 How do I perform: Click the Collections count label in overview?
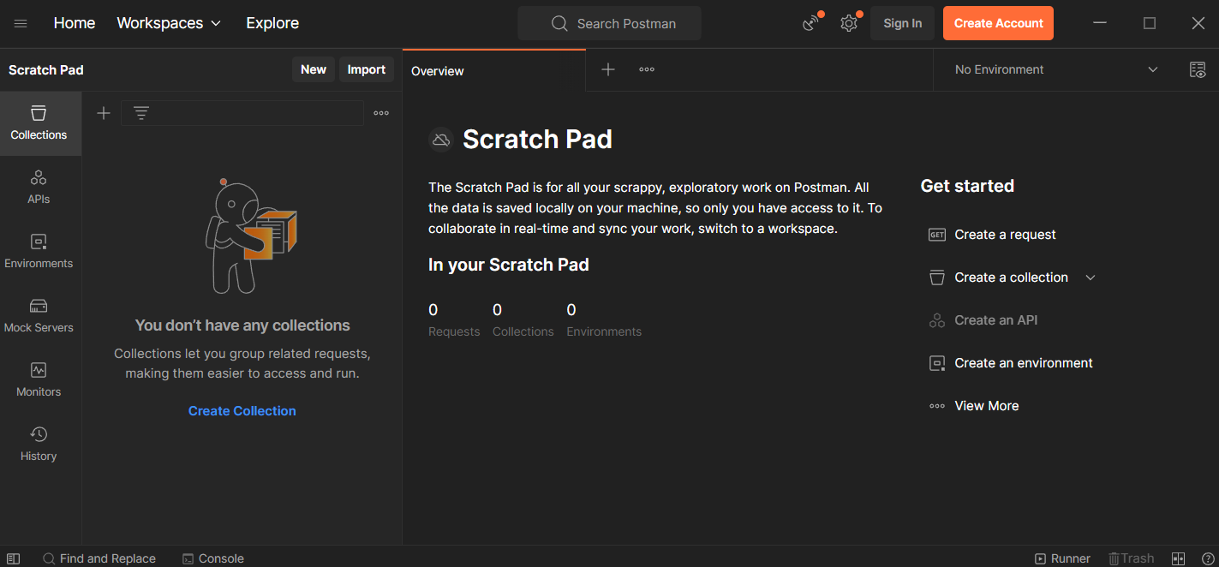(523, 331)
